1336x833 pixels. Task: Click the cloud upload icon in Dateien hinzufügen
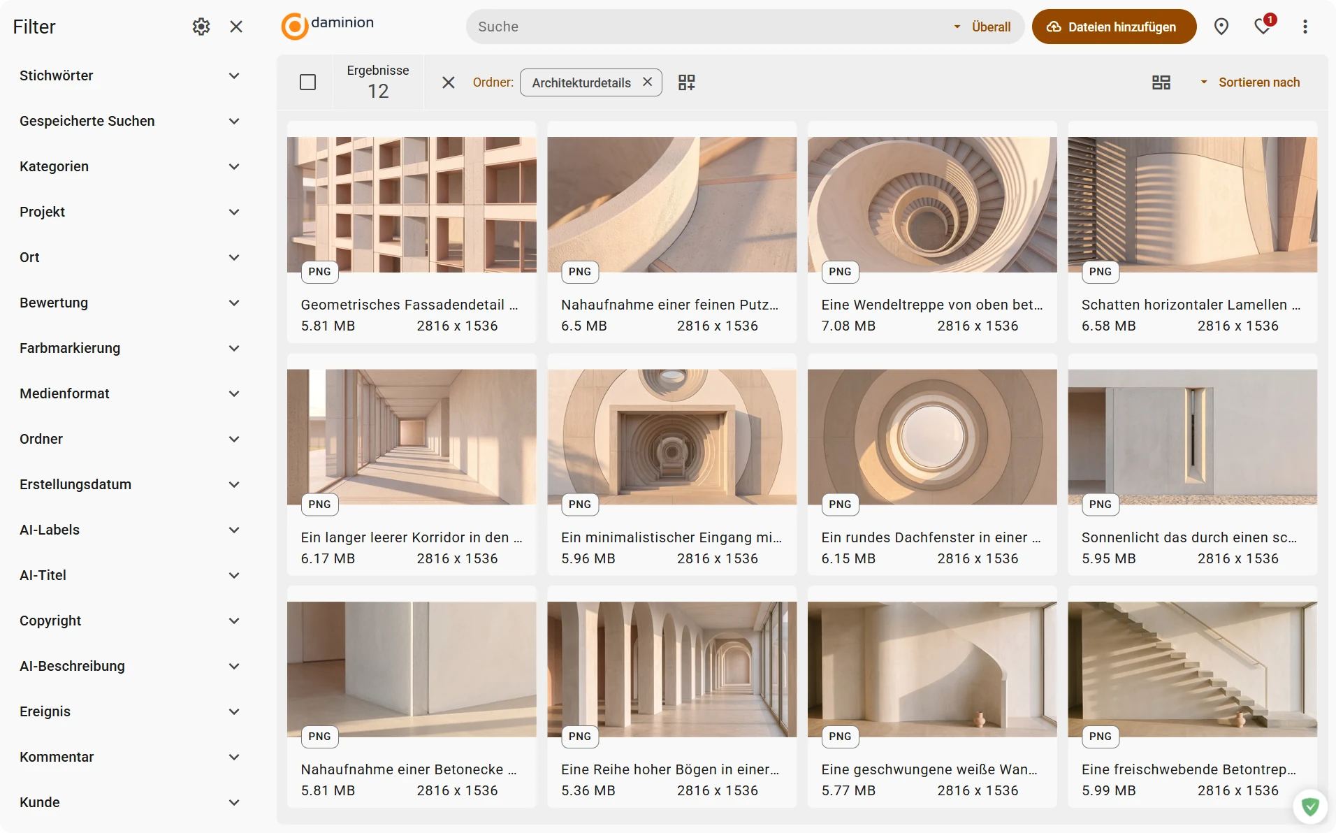coord(1054,27)
